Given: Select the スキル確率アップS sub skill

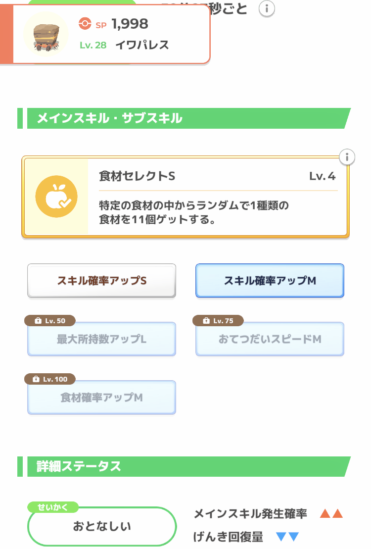Looking at the screenshot, I should point(102,281).
